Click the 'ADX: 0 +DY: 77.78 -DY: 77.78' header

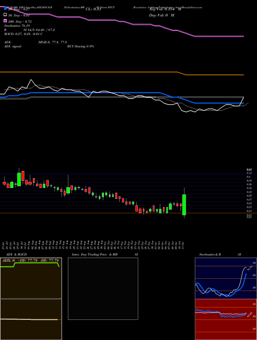point(30,260)
